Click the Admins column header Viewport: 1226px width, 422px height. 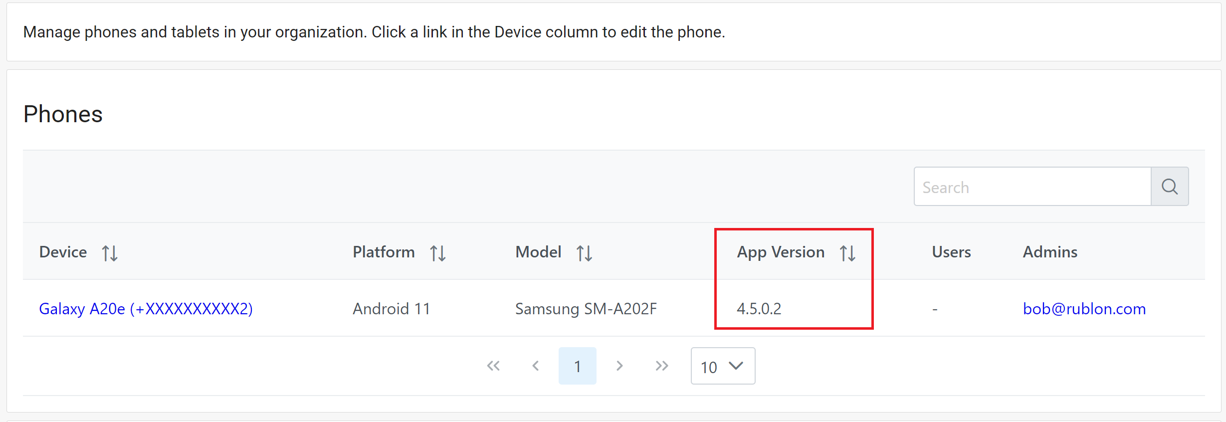click(1050, 252)
